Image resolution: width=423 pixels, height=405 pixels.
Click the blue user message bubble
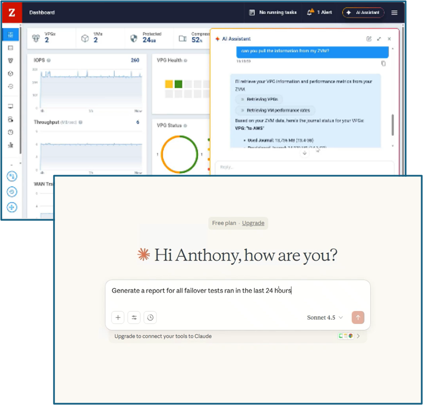tap(313, 52)
